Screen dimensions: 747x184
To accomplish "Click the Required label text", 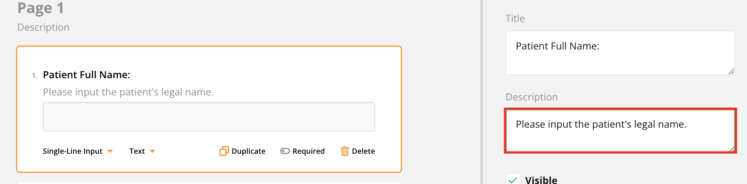I will click(x=309, y=151).
